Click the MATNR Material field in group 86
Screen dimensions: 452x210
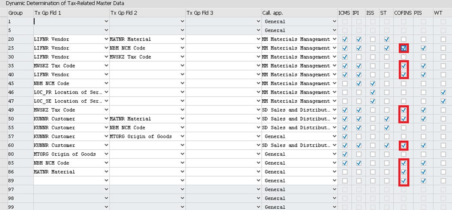coord(69,172)
